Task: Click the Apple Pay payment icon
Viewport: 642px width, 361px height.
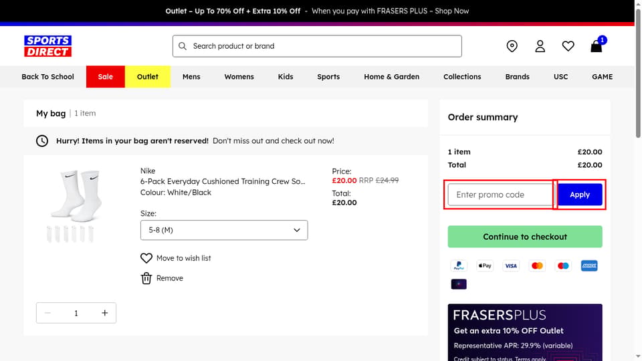Action: point(485,265)
